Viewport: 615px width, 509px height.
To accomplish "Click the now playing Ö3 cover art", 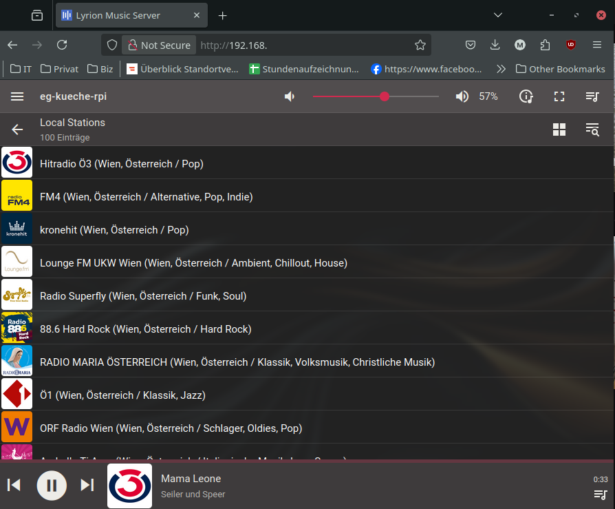I will click(x=129, y=486).
